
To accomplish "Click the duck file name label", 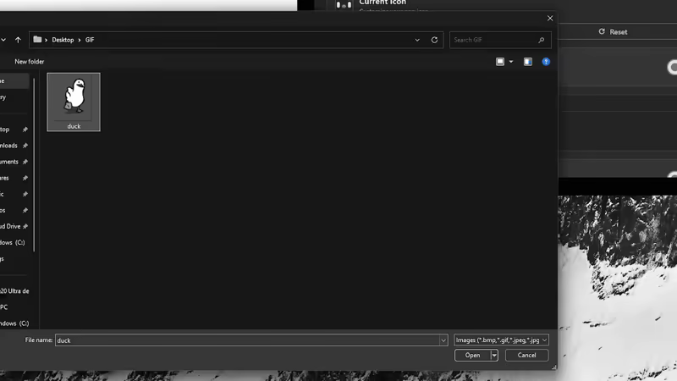I will click(74, 126).
